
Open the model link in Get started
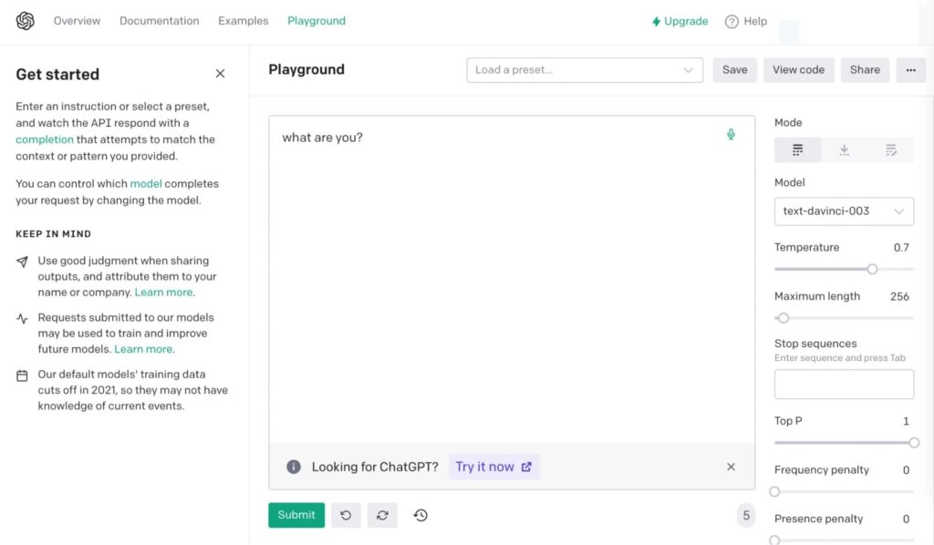[x=146, y=184]
